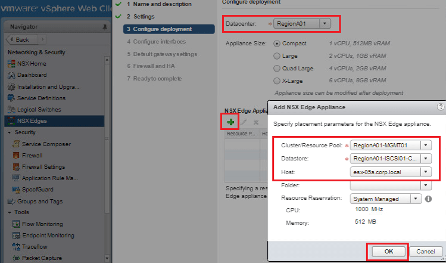Click the NSX Home icon
Image resolution: width=446 pixels, height=263 pixels.
[11, 64]
